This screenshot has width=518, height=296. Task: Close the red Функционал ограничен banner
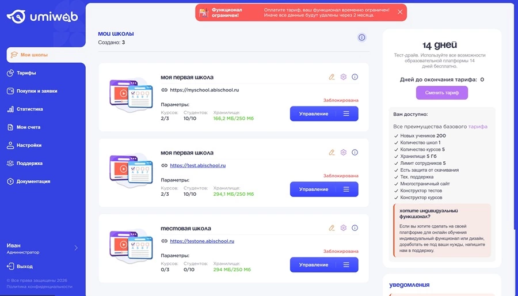[x=400, y=12]
